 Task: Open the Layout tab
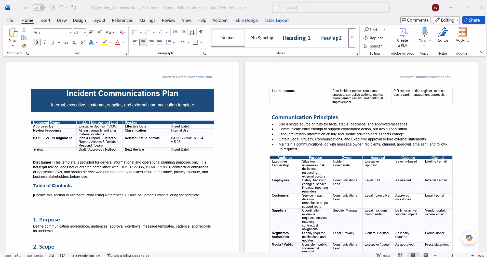tap(99, 20)
